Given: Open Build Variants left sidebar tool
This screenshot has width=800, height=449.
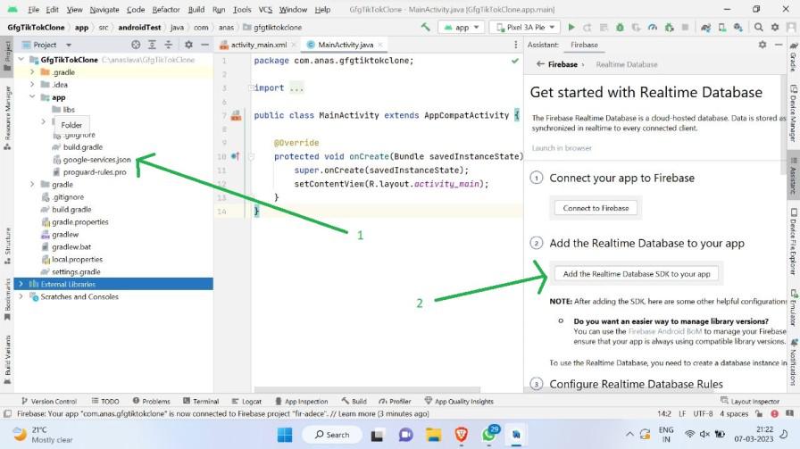Looking at the screenshot, I should pyautogui.click(x=7, y=360).
